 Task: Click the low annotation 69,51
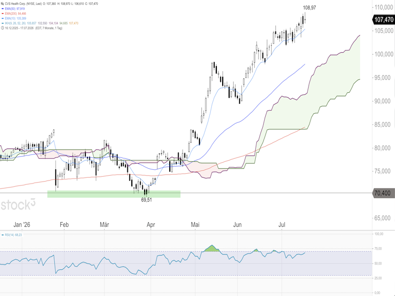146,200
